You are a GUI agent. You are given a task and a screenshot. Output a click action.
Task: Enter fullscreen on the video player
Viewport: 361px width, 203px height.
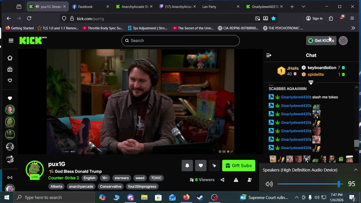pos(232,151)
